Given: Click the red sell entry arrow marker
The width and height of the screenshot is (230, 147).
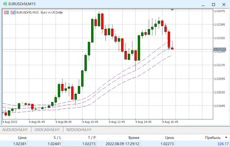Looking at the screenshot, I should [x=166, y=26].
